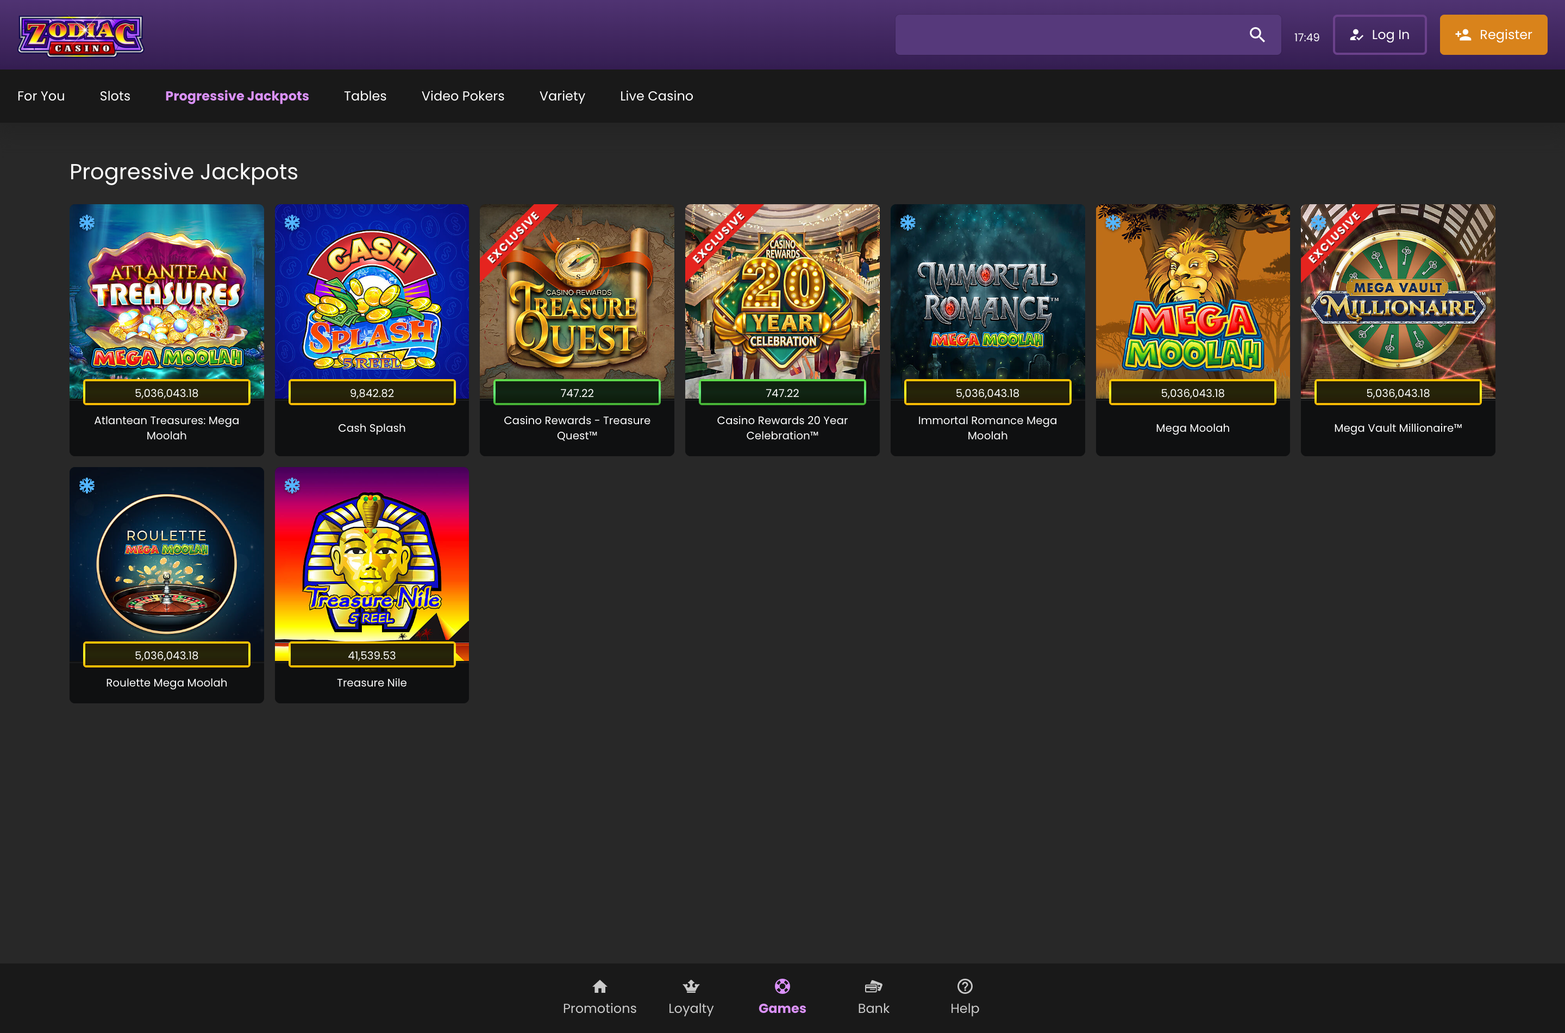Click the Log In button

(1379, 35)
